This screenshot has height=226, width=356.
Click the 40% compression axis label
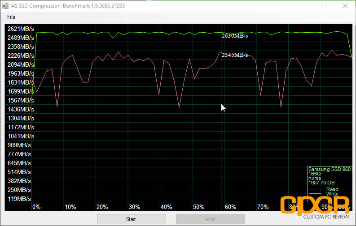point(167,207)
